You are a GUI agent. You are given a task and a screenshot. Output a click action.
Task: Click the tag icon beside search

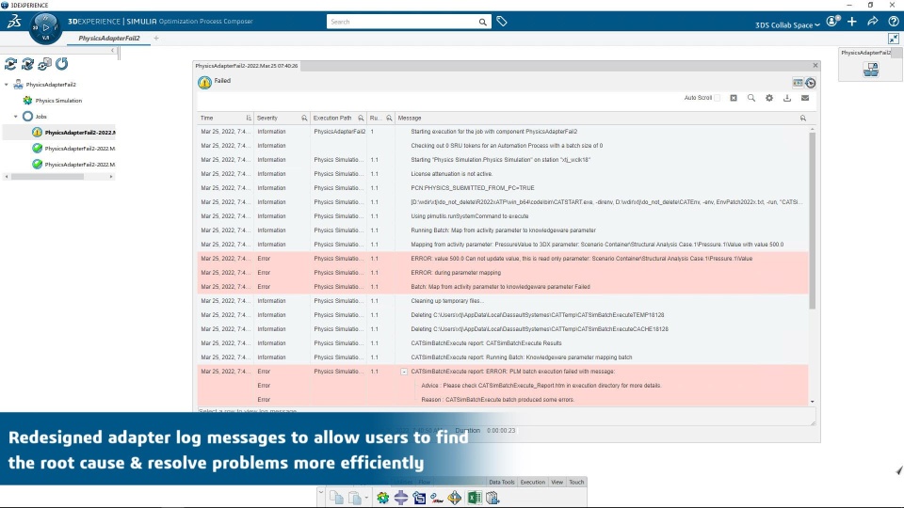tap(502, 22)
